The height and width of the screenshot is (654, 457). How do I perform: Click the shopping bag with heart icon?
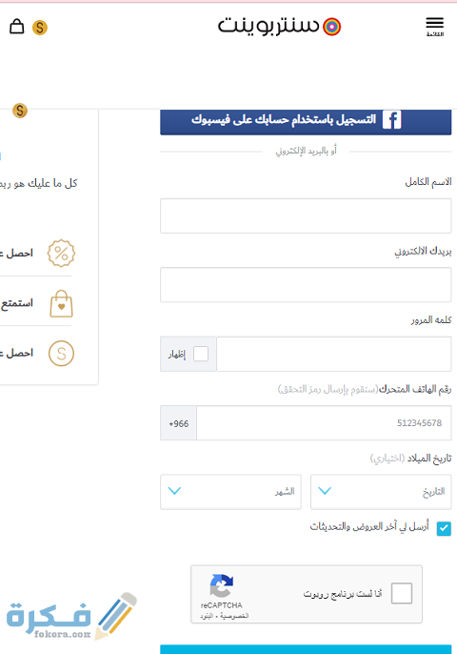pos(61,303)
